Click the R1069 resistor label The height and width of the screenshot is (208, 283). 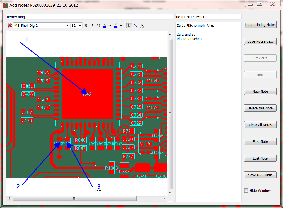pos(112,168)
